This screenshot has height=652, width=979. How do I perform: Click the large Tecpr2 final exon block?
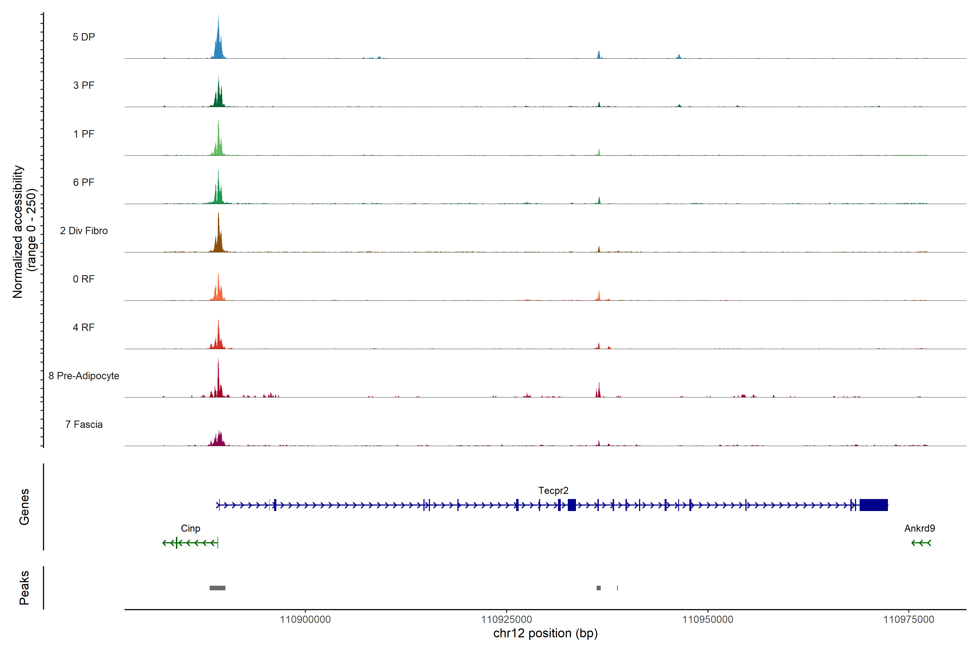(x=874, y=505)
